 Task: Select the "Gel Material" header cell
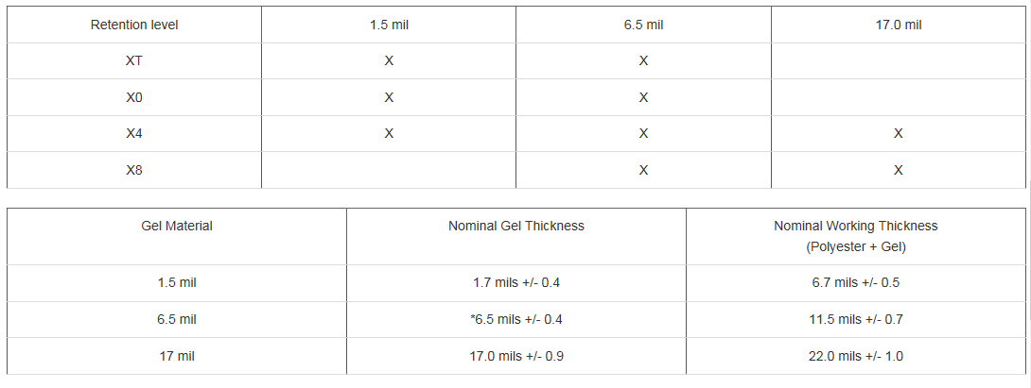pyautogui.click(x=177, y=226)
